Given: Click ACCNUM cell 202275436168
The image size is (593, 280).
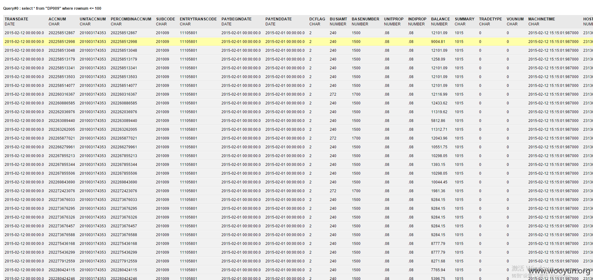Looking at the screenshot, I should (61, 244).
